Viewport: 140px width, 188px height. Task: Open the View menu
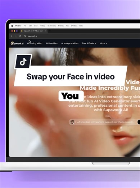[36, 26]
